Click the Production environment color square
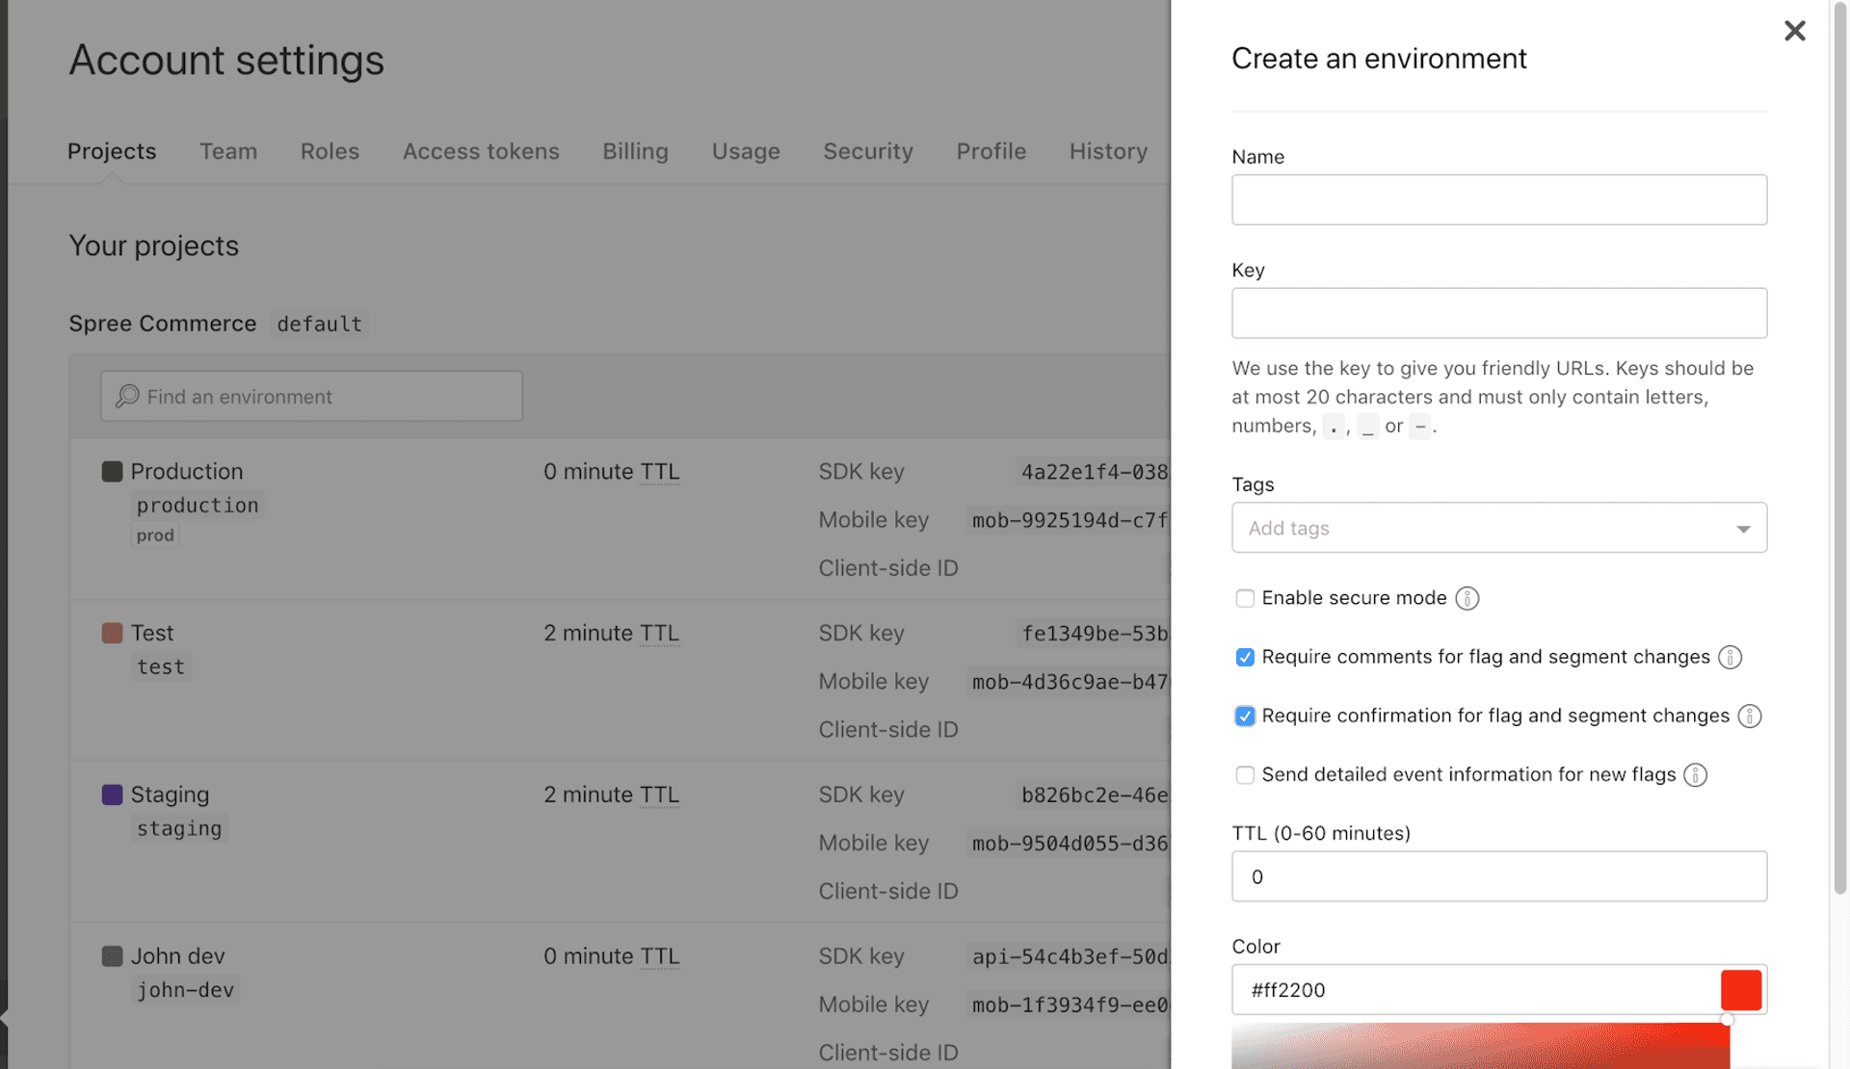Viewport: 1850px width, 1069px height. point(111,471)
